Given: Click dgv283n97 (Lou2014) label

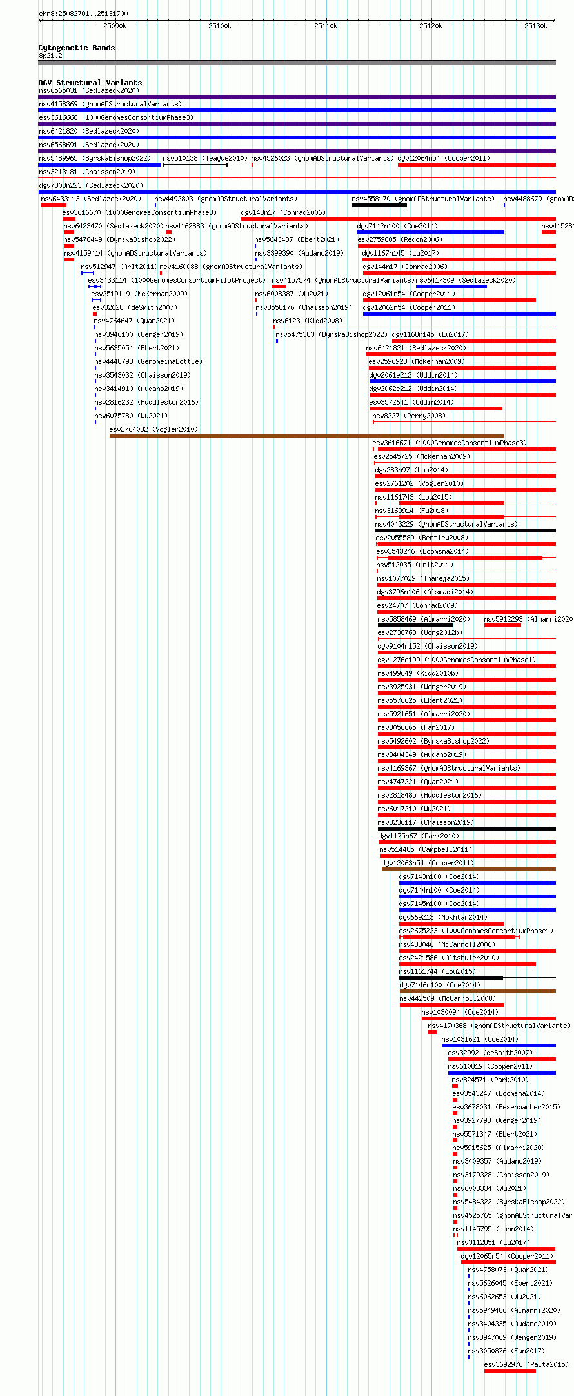Looking at the screenshot, I should (411, 470).
